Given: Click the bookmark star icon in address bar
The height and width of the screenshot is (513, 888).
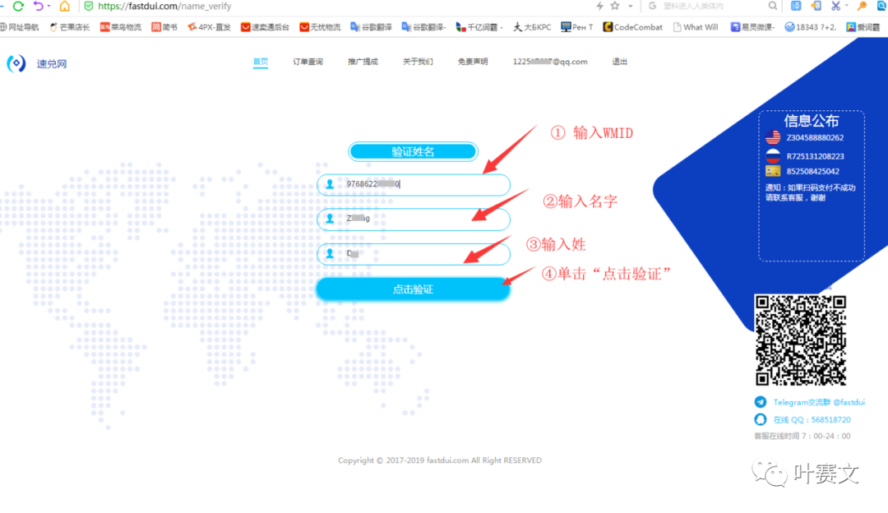Looking at the screenshot, I should click(x=614, y=6).
